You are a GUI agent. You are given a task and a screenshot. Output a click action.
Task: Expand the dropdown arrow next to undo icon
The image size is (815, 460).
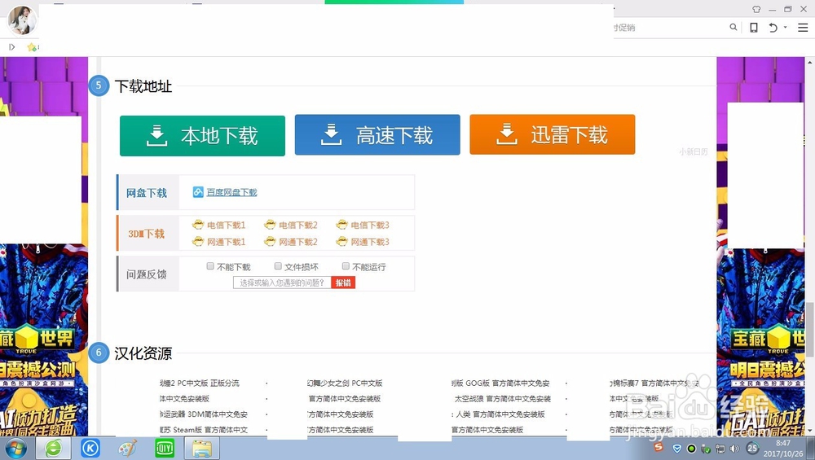coord(786,27)
